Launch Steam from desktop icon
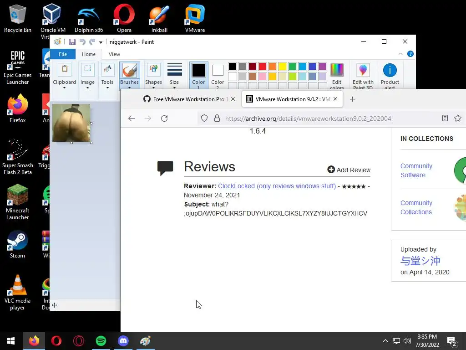The height and width of the screenshot is (350, 466). click(18, 244)
